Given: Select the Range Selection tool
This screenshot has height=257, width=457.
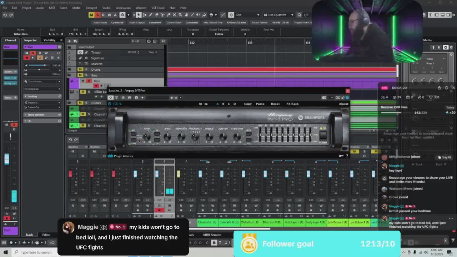Looking at the screenshot, I should click(145, 15).
